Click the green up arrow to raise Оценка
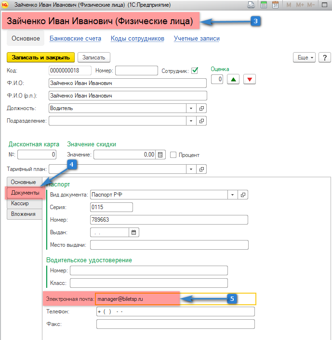Image resolution: width=332 pixels, height=340 pixels. pos(233,79)
